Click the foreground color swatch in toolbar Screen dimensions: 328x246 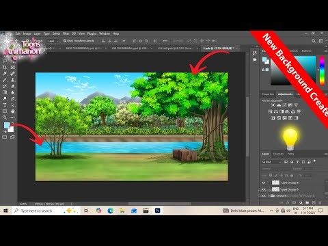7,125
